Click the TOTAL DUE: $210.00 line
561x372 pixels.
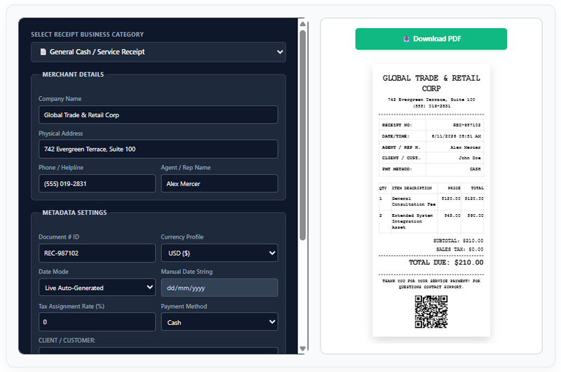pos(446,263)
